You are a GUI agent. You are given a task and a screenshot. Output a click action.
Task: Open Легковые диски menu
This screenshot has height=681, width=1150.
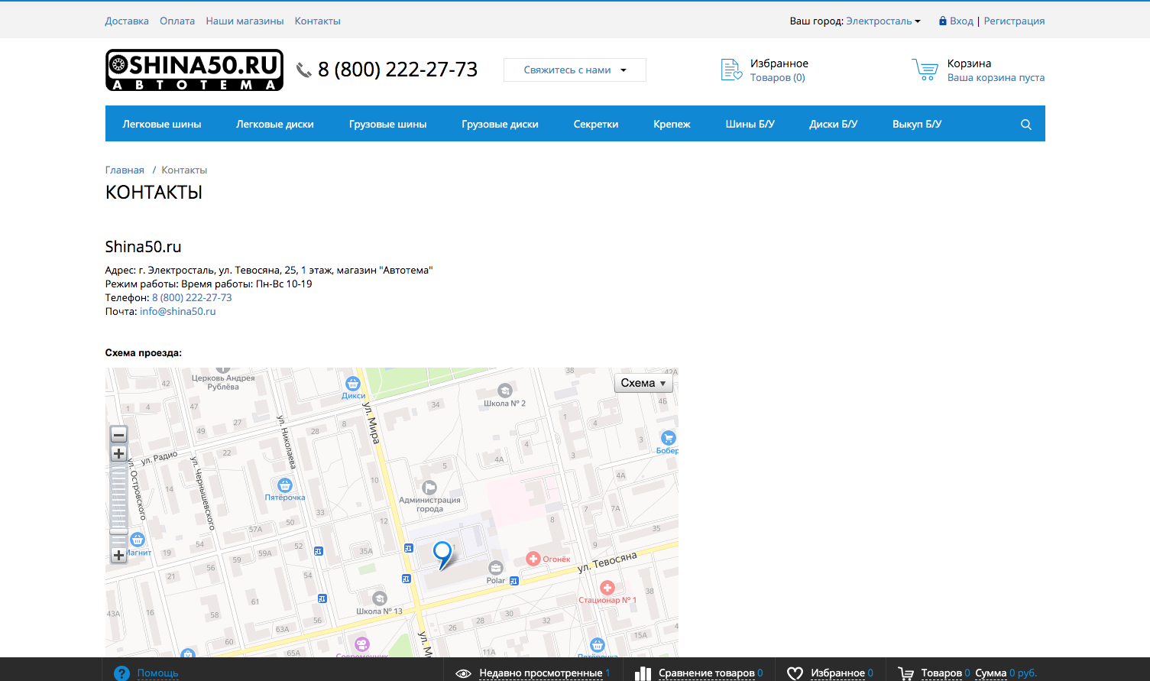coord(275,124)
